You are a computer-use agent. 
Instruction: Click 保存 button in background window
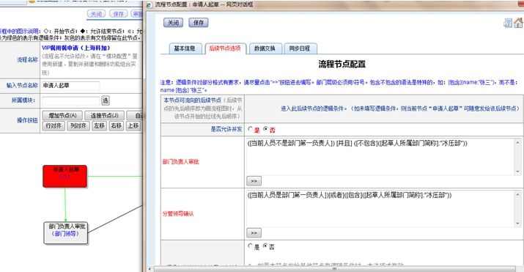tap(118, 14)
